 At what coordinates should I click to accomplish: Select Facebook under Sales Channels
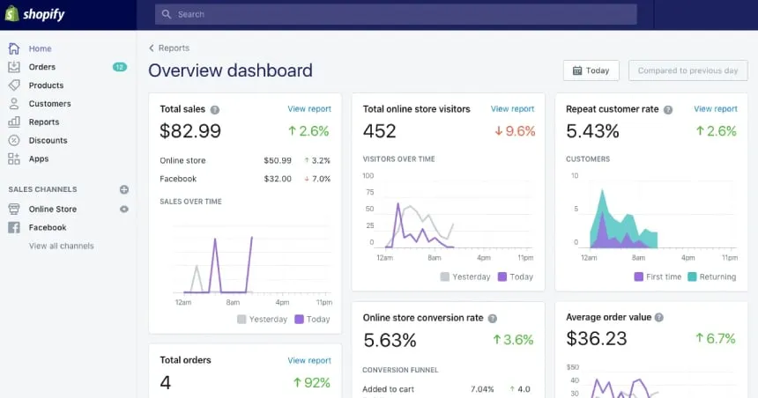tap(48, 227)
